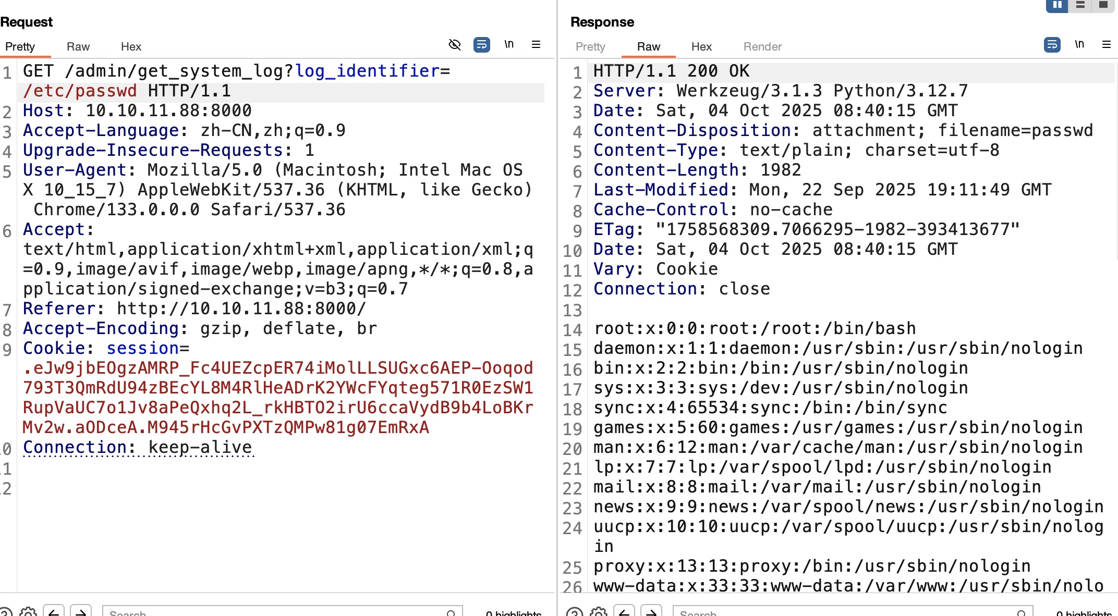Screen dimensions: 1118x616
Task: Switch Request view to Raw tab
Action: [x=78, y=47]
